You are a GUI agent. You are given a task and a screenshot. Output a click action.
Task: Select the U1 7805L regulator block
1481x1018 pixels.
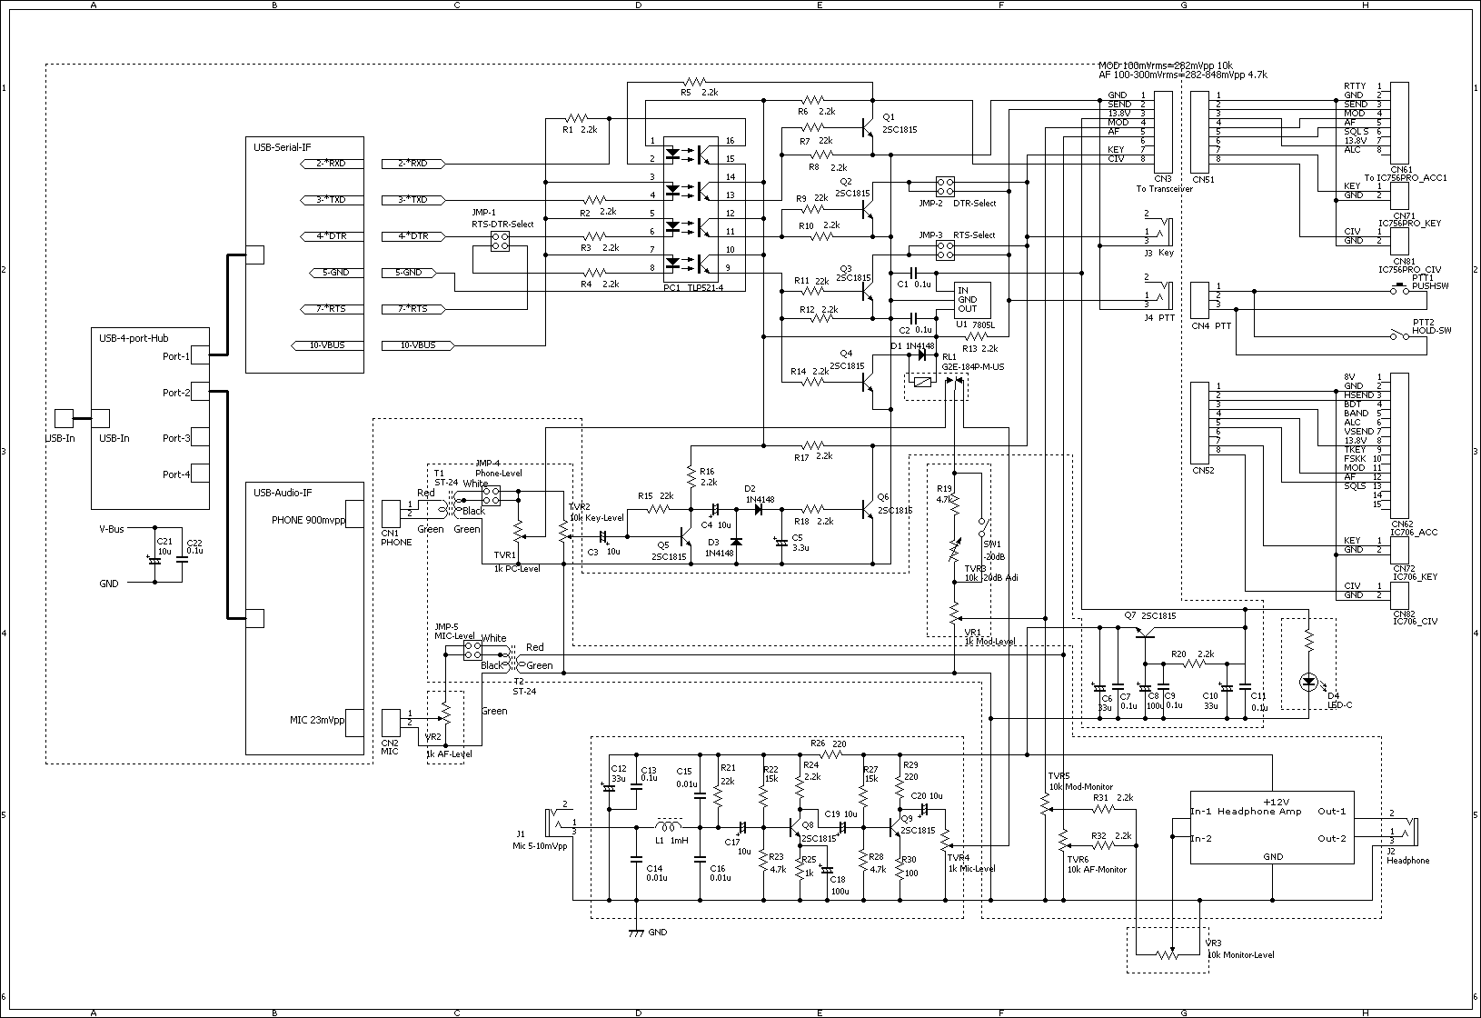972,299
